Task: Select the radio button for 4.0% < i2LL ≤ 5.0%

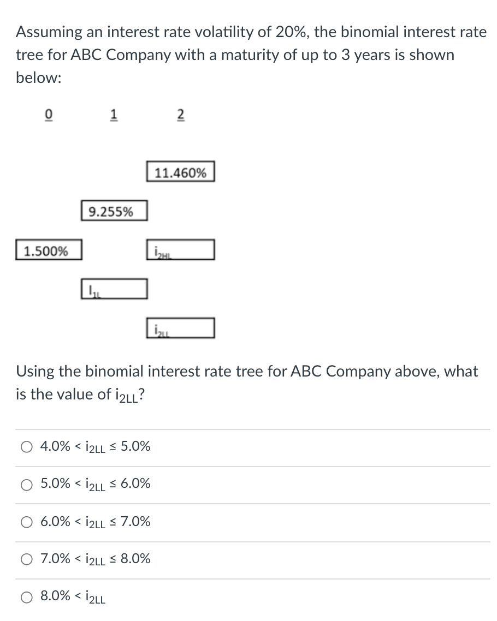Action: [26, 446]
